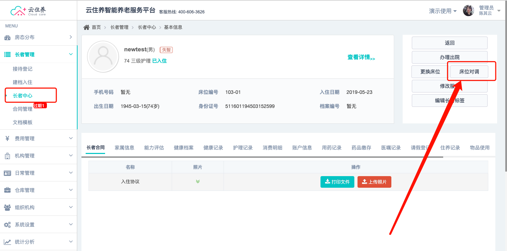Click the 费用管理 yen icon

point(7,139)
